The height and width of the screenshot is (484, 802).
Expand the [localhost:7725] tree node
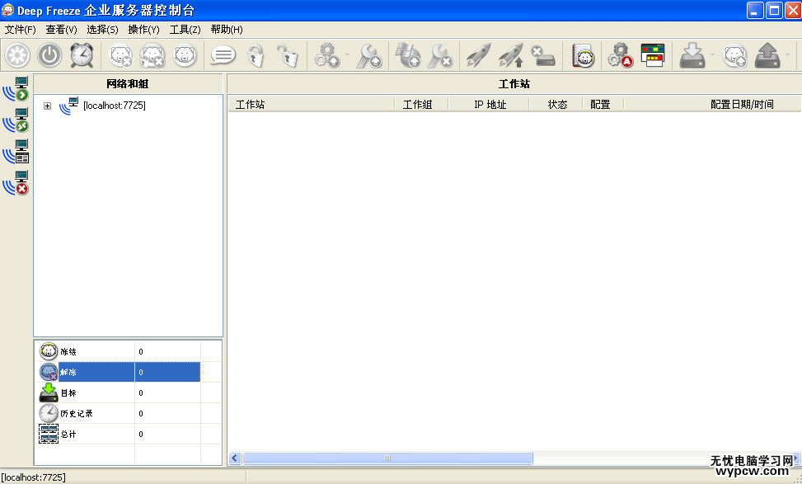(x=47, y=106)
